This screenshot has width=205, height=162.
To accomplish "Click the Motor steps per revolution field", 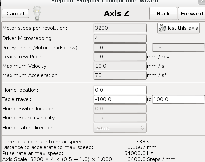I will (x=120, y=28).
